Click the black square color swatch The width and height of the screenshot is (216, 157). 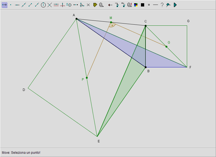tap(143, 5)
